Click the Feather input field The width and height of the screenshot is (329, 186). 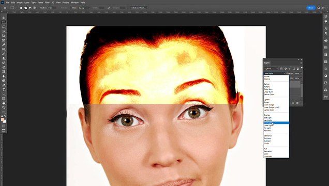tap(52, 8)
